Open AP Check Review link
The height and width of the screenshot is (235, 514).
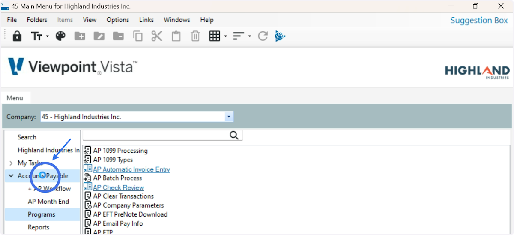tap(119, 187)
